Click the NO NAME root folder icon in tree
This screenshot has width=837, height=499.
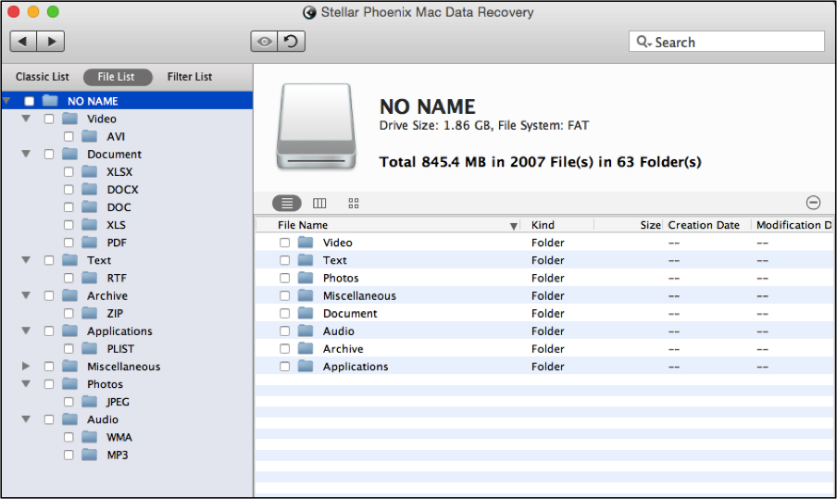pos(50,100)
